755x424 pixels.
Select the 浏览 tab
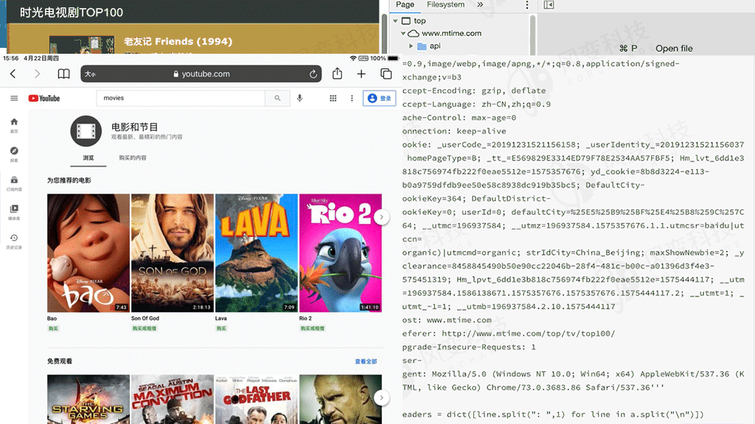pos(88,158)
